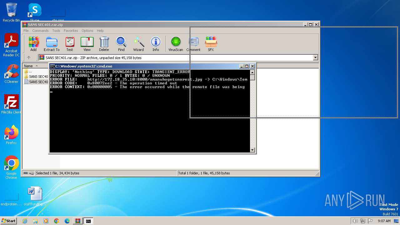Select the highlighted SANS SEC40 file row
The width and height of the screenshot is (400, 225).
36,82
